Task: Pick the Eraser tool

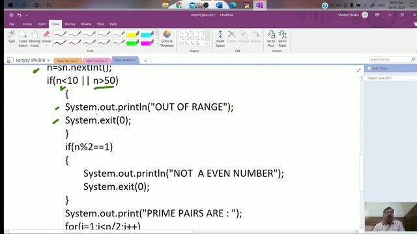Action: (46, 36)
